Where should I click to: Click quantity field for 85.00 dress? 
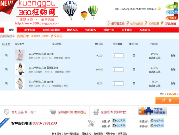point(118,84)
